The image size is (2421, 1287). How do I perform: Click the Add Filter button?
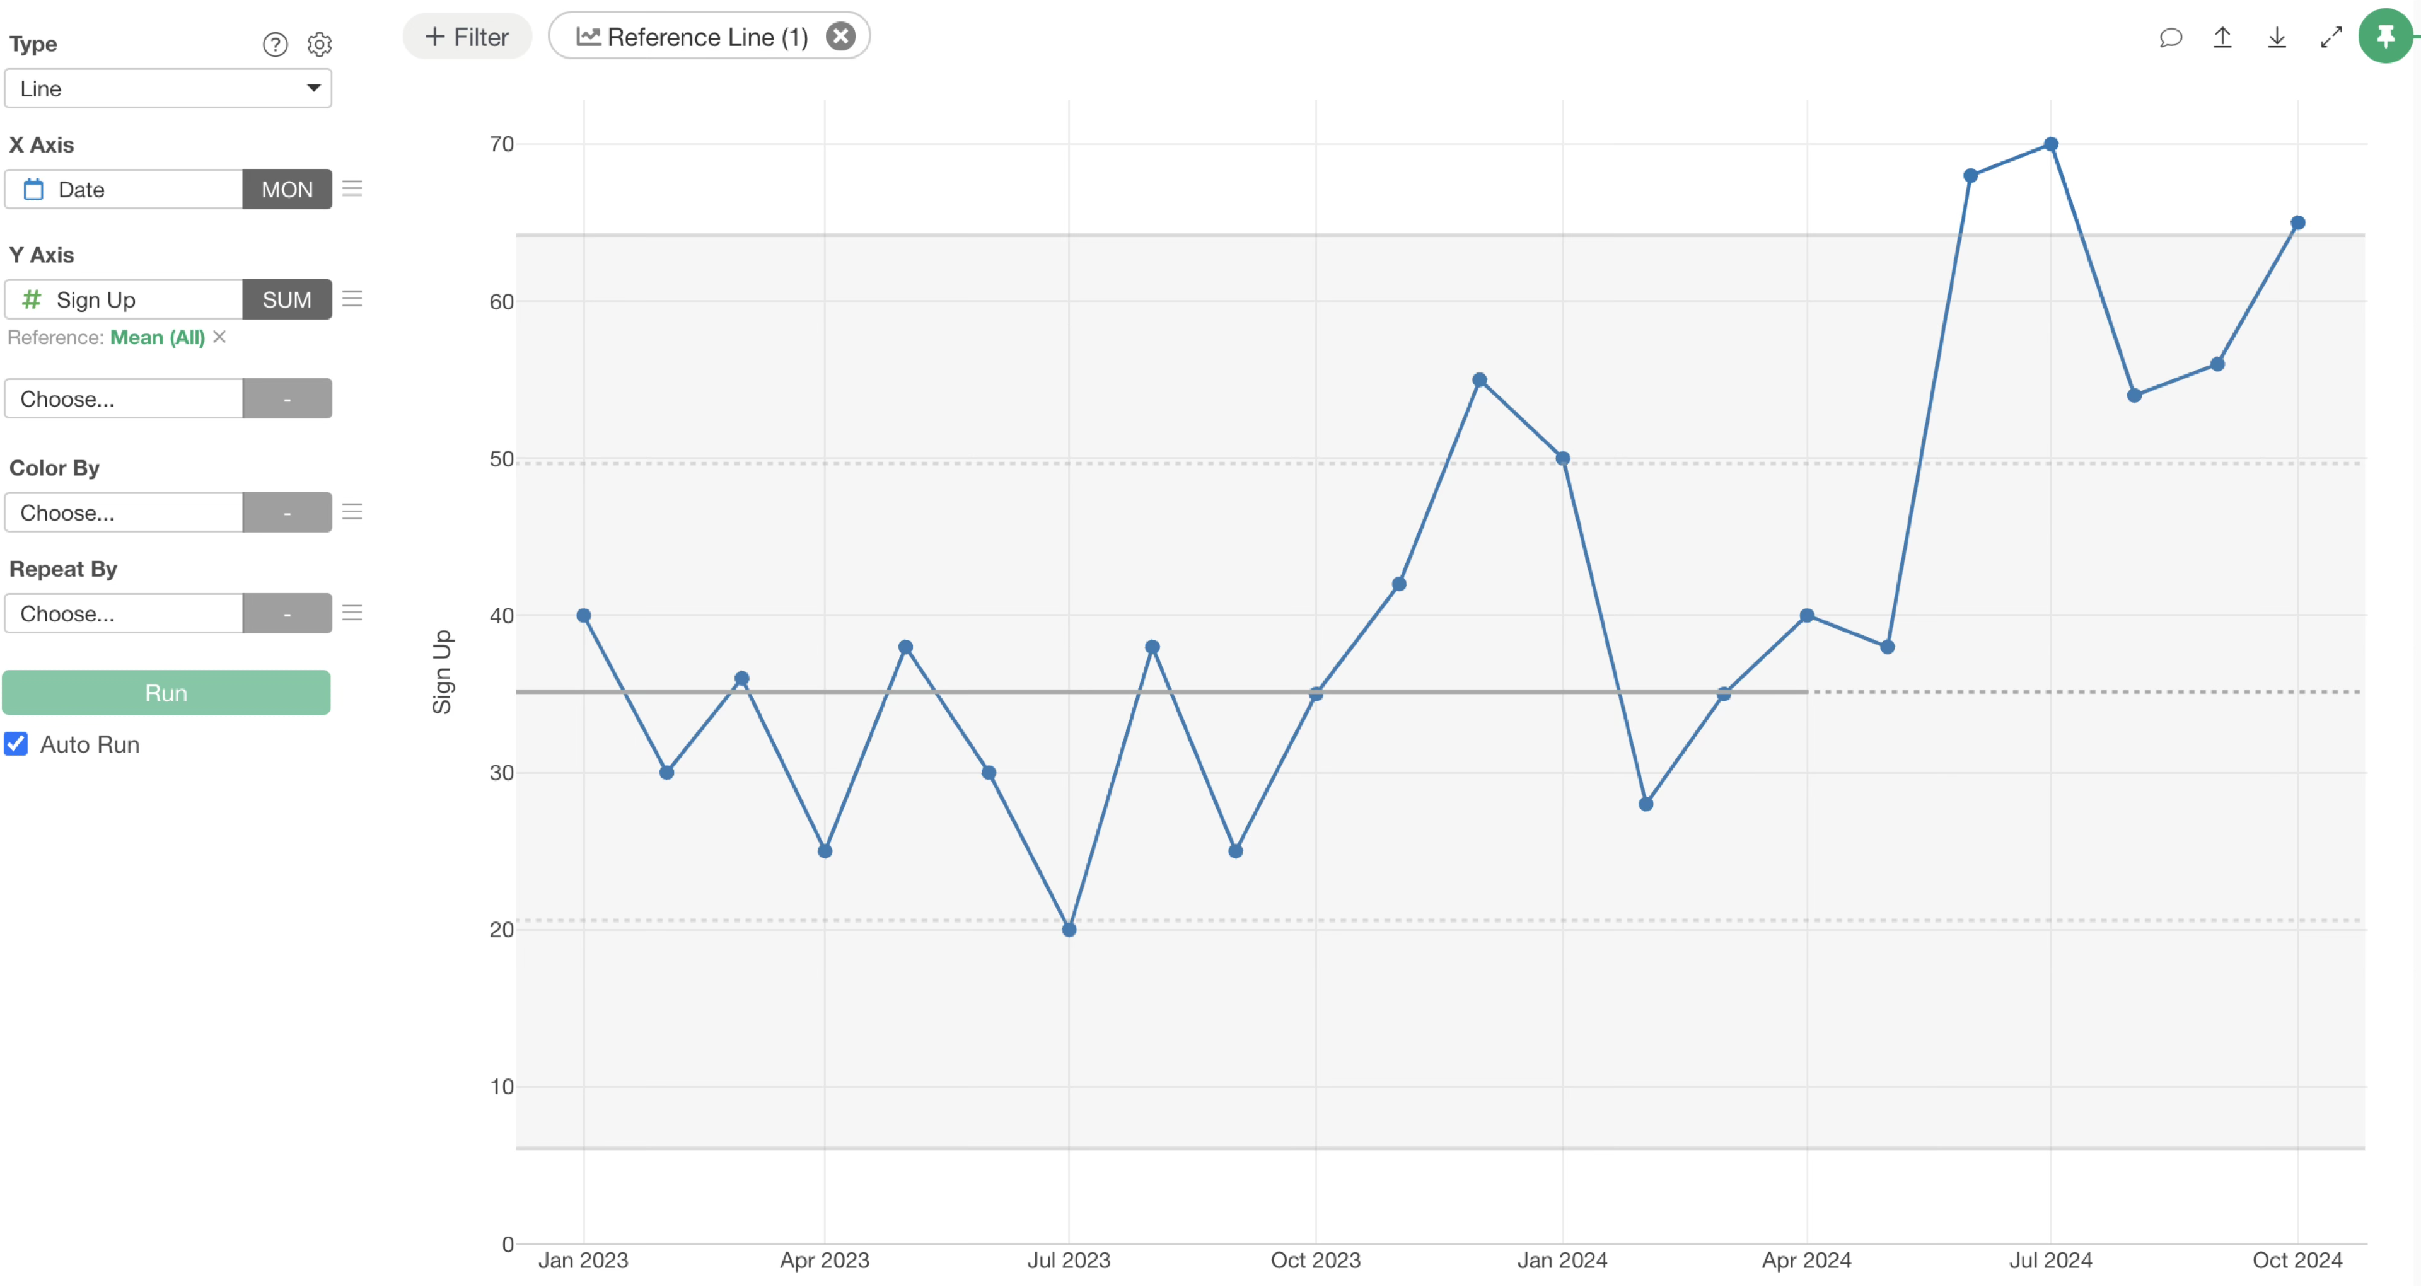pos(467,37)
